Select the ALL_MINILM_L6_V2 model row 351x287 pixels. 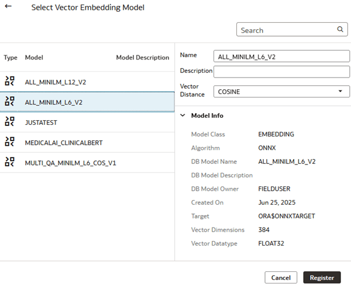[87, 101]
